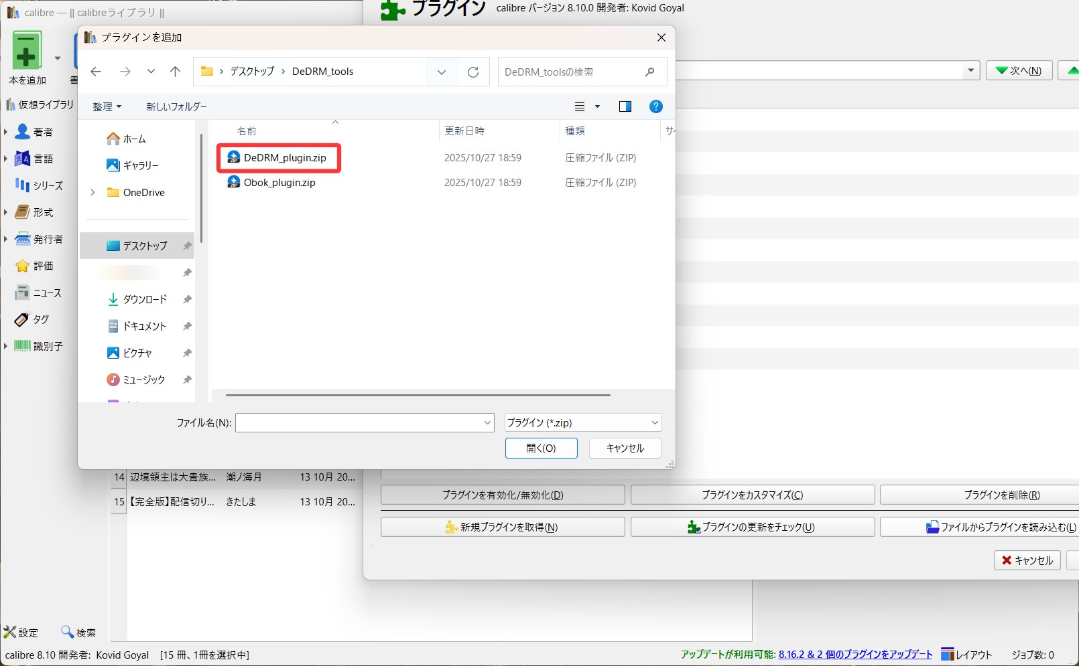Viewport: 1079px width, 666px height.
Task: Select the Obok_plugin.zip file
Action: pyautogui.click(x=279, y=183)
